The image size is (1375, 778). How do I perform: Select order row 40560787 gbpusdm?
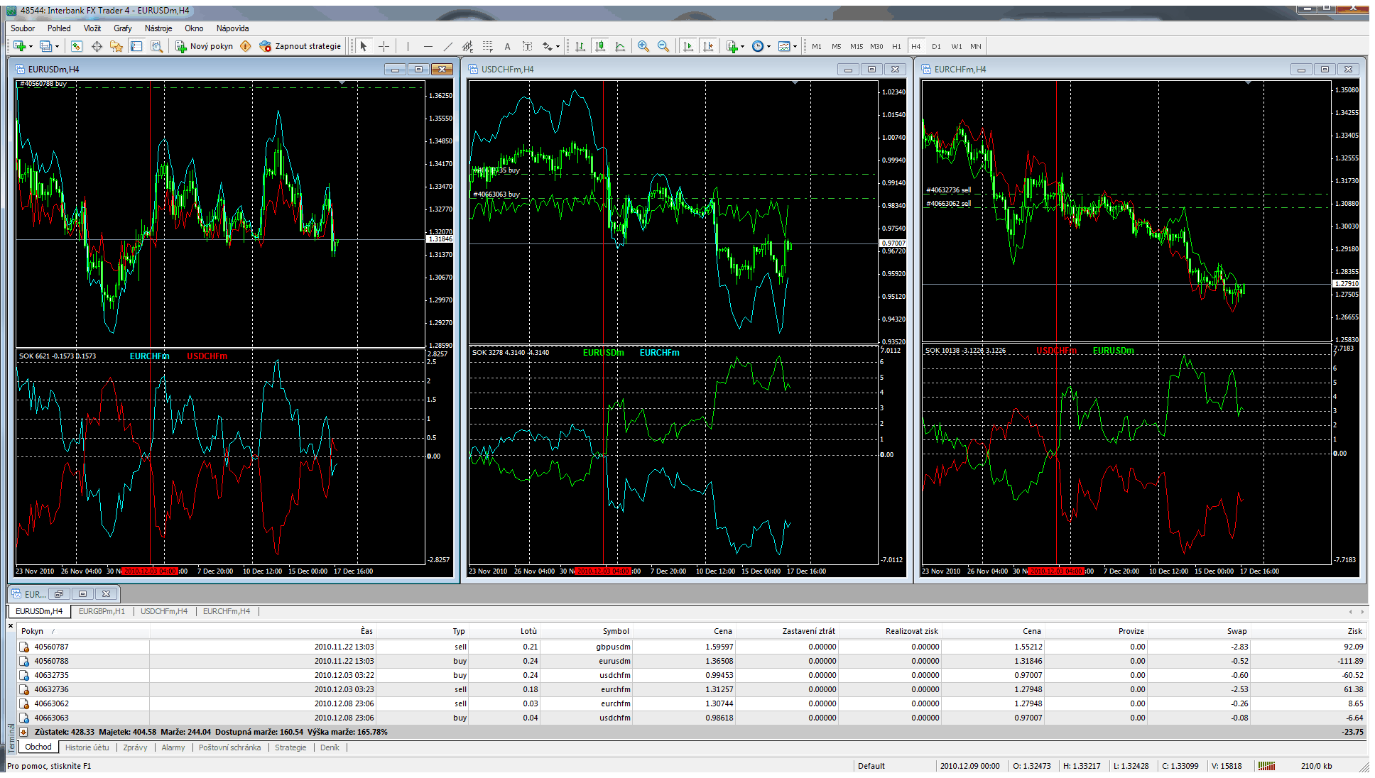pos(691,647)
